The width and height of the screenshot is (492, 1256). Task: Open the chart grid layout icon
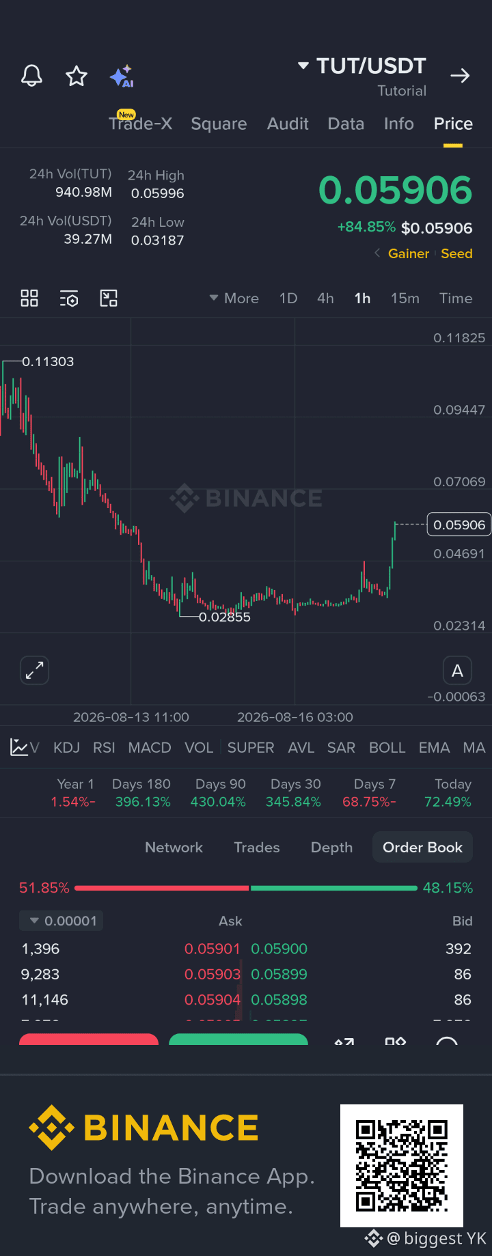[x=29, y=298]
